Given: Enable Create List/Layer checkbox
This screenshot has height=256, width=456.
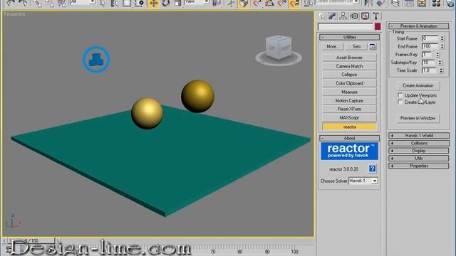Looking at the screenshot, I should click(400, 102).
